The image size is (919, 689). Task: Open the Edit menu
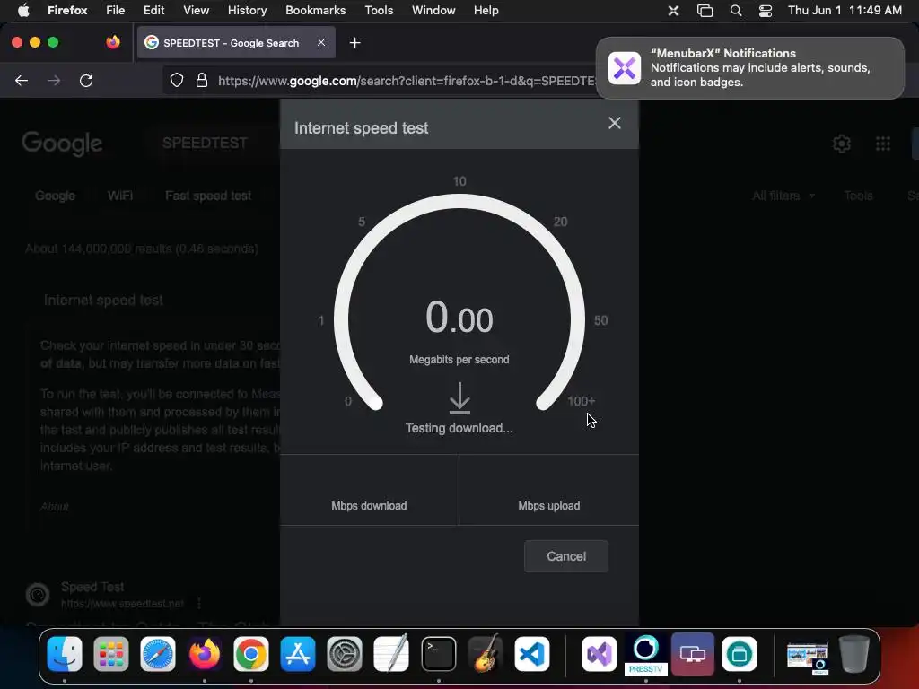(x=153, y=10)
